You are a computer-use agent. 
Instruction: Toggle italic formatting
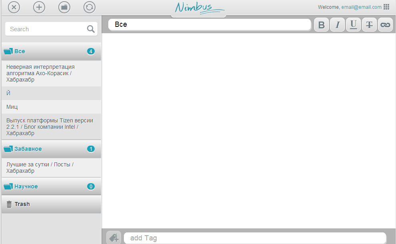tap(337, 25)
